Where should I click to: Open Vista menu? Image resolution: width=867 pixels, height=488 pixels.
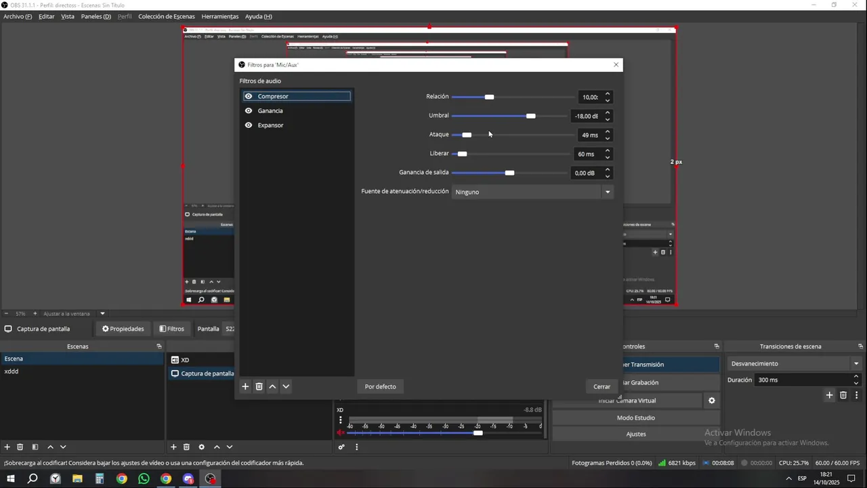click(x=68, y=16)
